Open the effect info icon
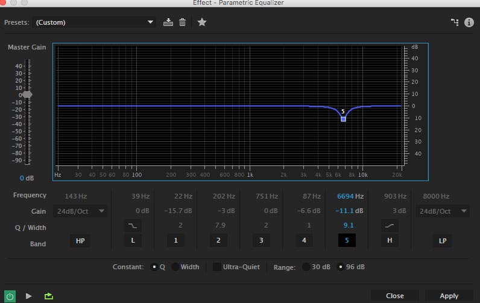Viewport: 480px width, 303px height. (469, 22)
